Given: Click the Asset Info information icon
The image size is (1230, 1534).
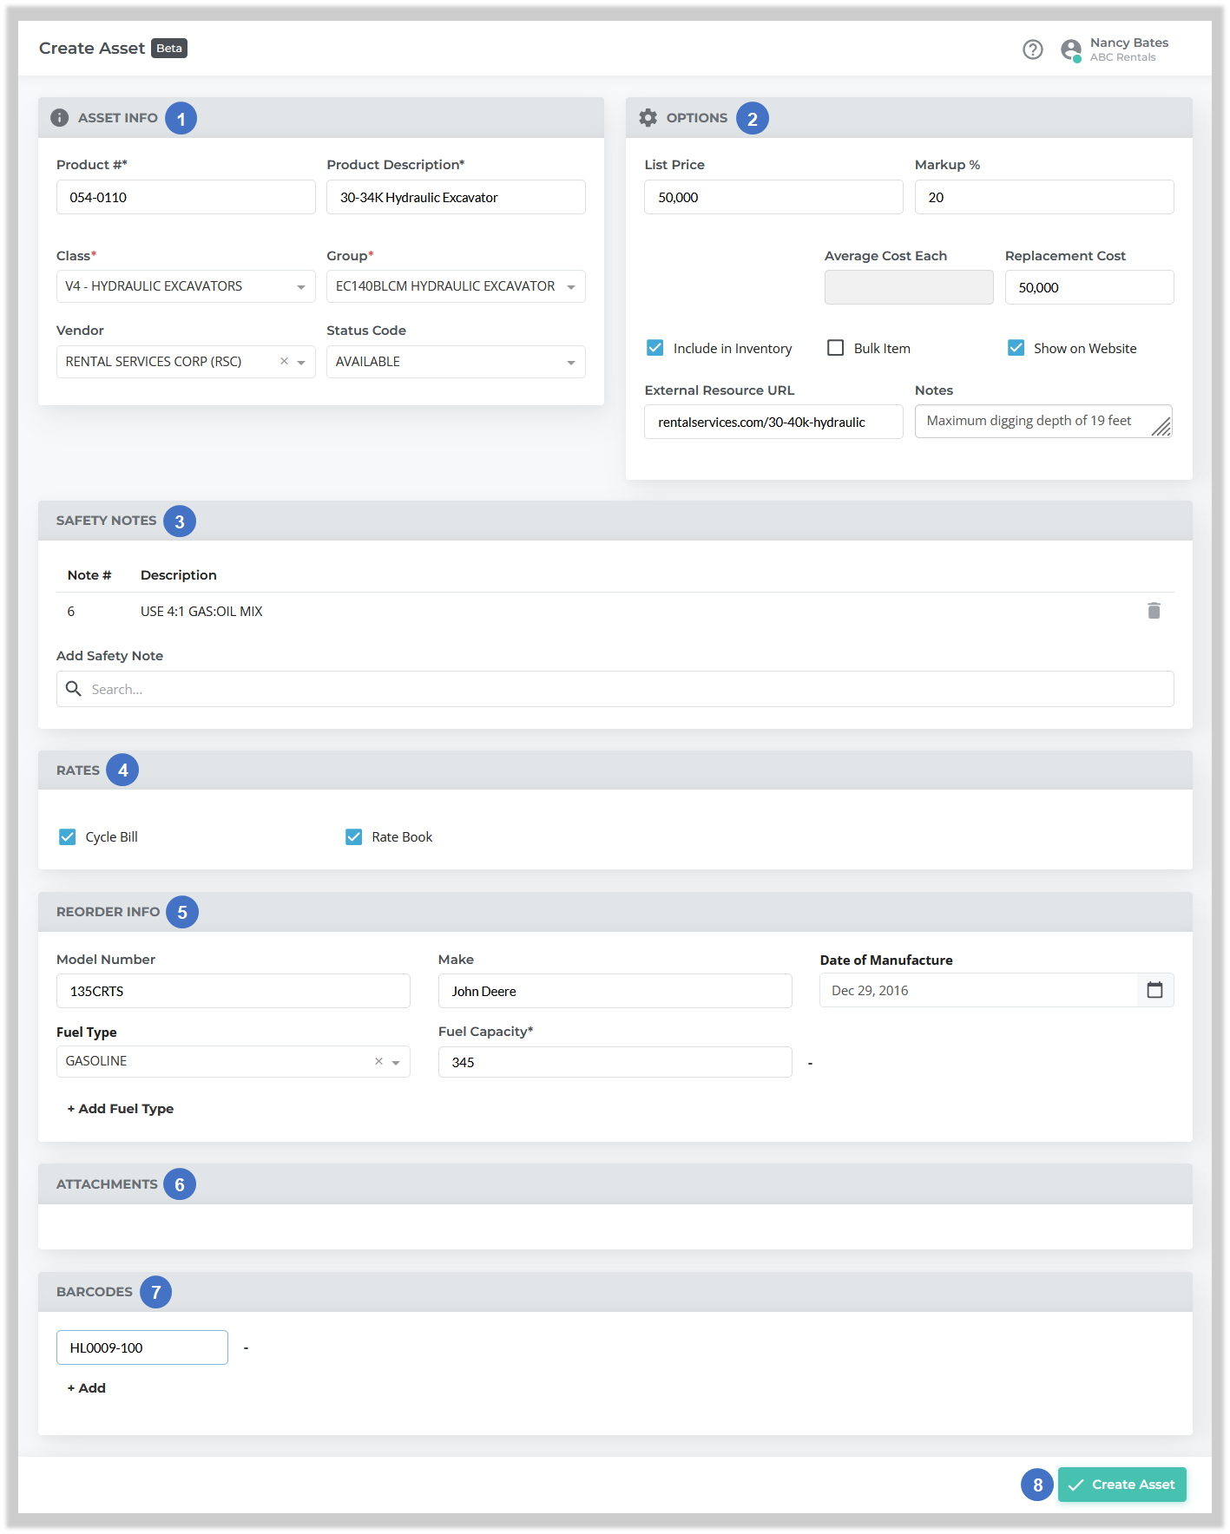Looking at the screenshot, I should pyautogui.click(x=59, y=118).
